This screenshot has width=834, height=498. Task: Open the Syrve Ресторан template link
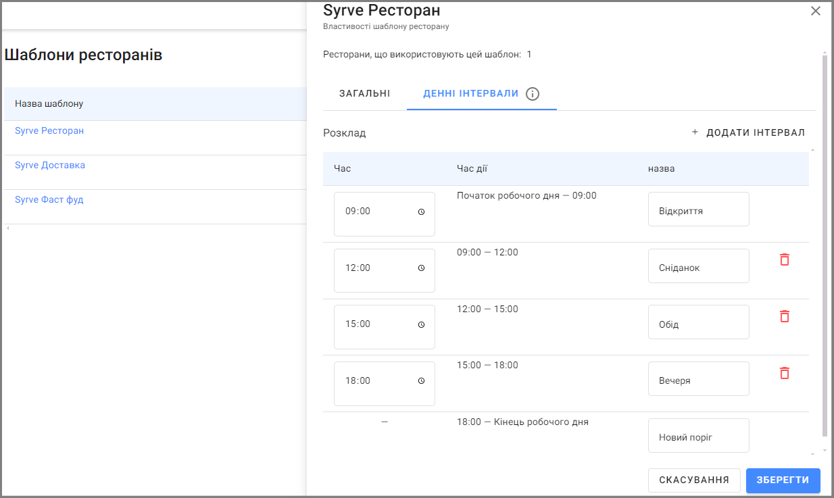click(49, 130)
